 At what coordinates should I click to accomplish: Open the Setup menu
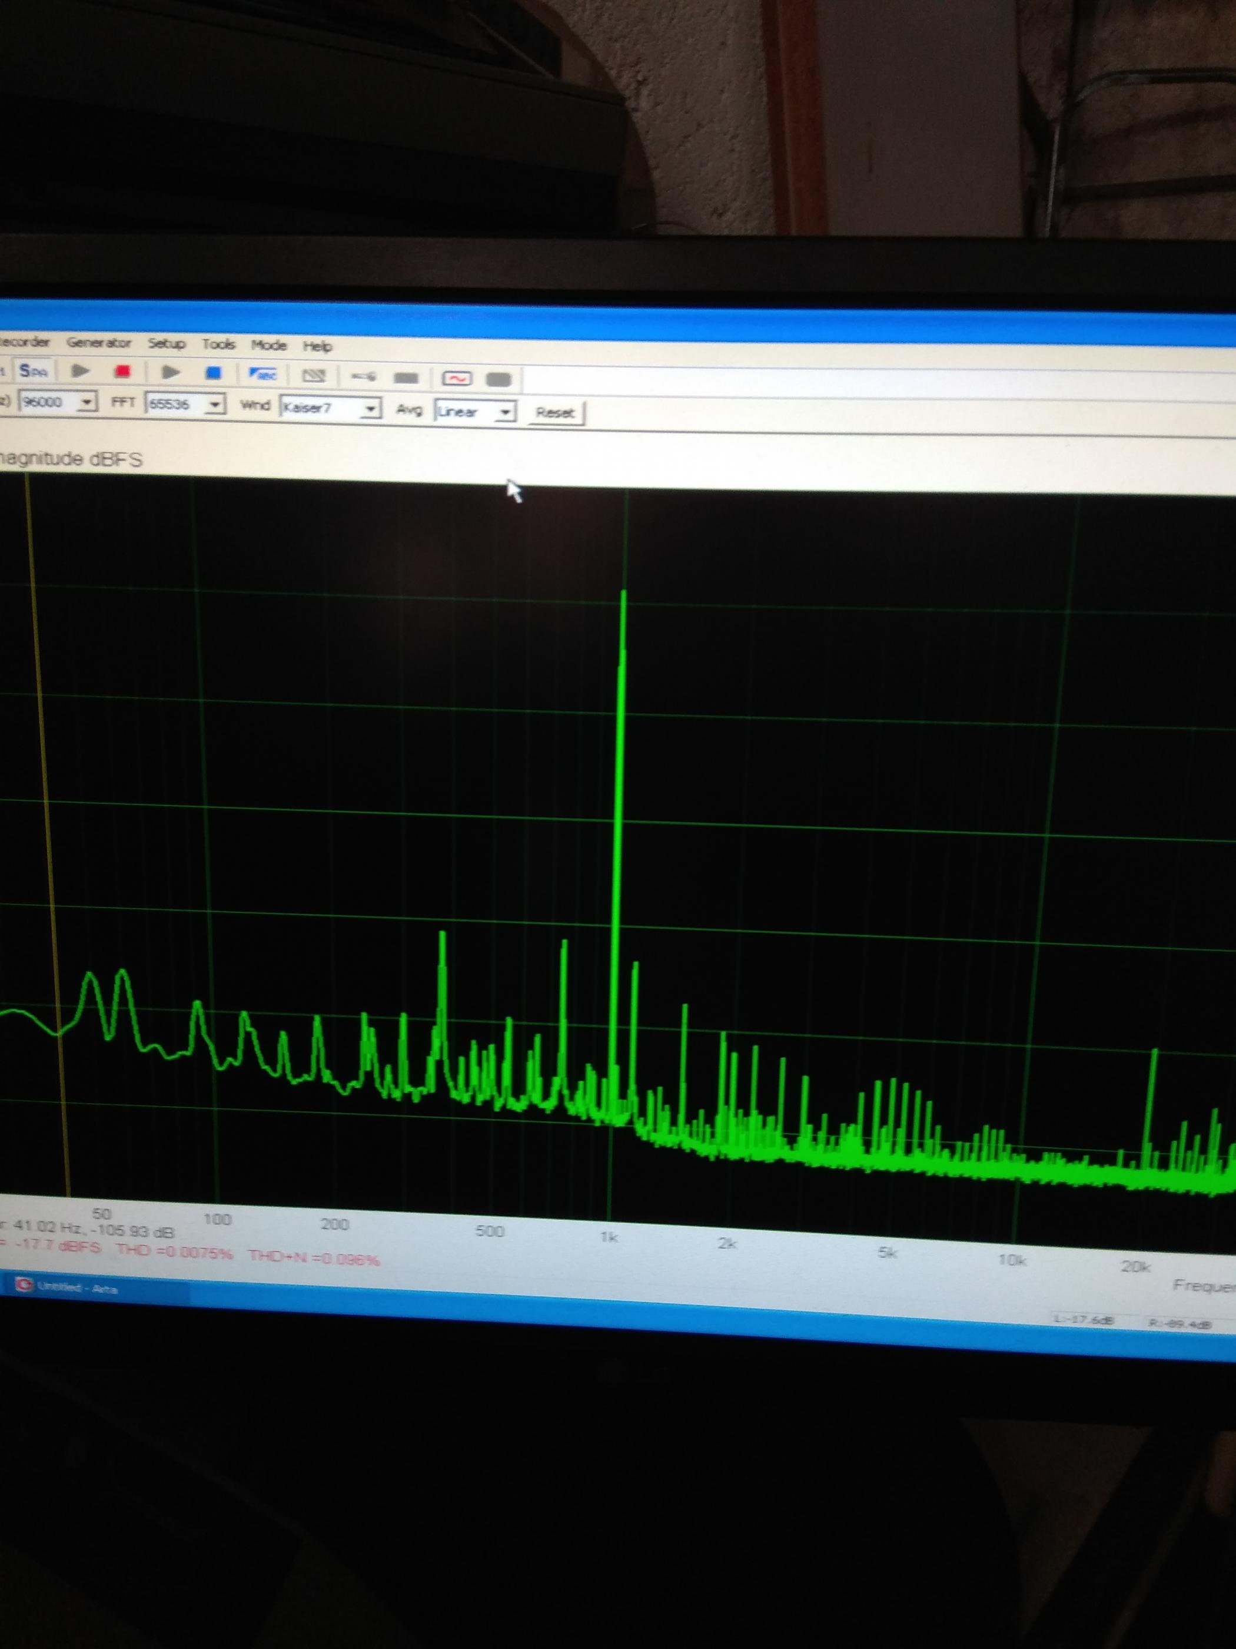click(x=166, y=344)
